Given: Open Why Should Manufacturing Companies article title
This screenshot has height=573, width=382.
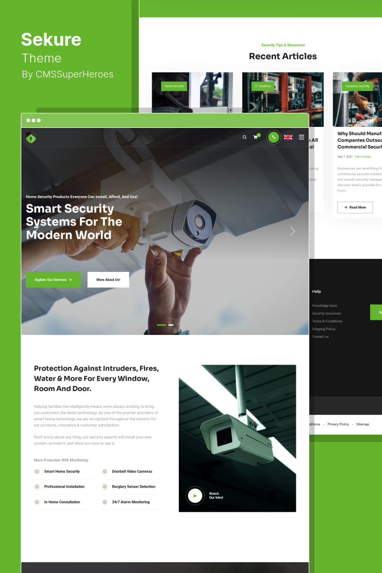Looking at the screenshot, I should [360, 140].
